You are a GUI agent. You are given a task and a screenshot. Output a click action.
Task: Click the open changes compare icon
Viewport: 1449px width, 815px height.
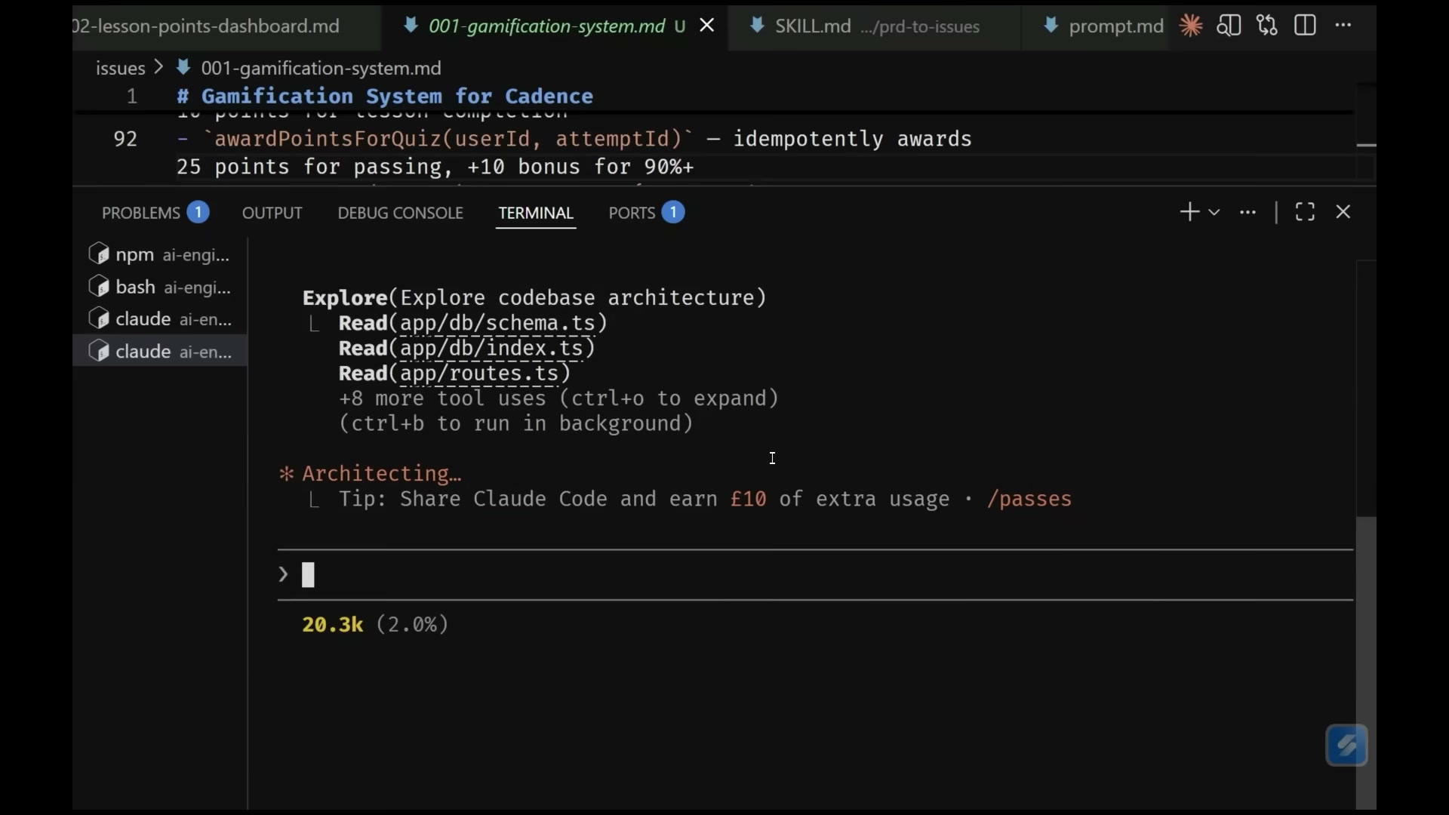(x=1267, y=26)
